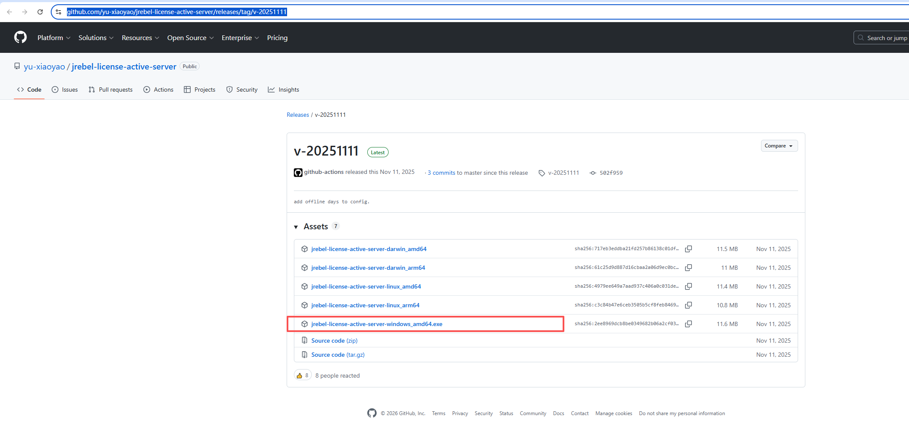The height and width of the screenshot is (436, 909).
Task: Open Docs footer link
Action: tap(558, 413)
